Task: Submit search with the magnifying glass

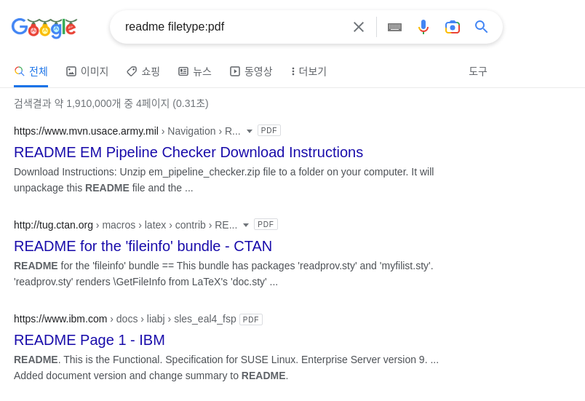Action: pos(481,27)
